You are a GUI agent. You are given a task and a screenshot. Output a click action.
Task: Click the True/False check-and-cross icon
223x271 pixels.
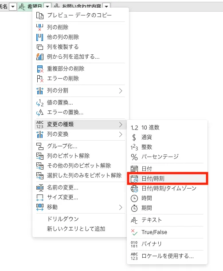(x=134, y=232)
